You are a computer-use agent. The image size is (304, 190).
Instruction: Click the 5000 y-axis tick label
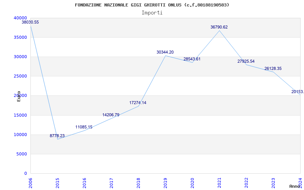[x=22, y=154]
